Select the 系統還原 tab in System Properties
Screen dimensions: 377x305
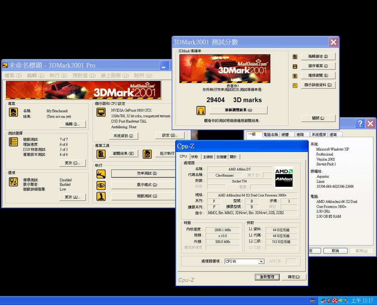(319, 135)
